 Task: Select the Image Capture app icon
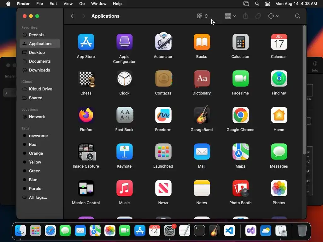86,152
